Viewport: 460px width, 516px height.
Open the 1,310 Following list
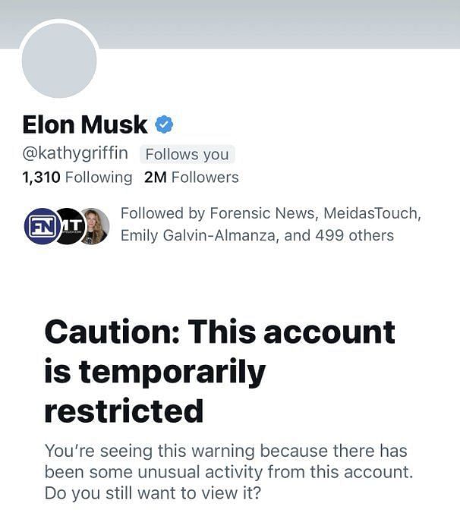(x=77, y=178)
